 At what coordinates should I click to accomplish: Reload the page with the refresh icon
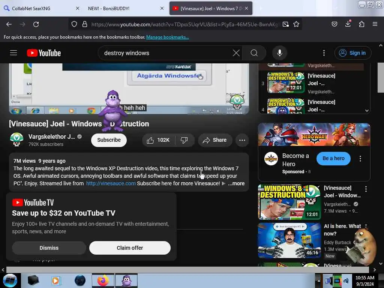(36, 24)
